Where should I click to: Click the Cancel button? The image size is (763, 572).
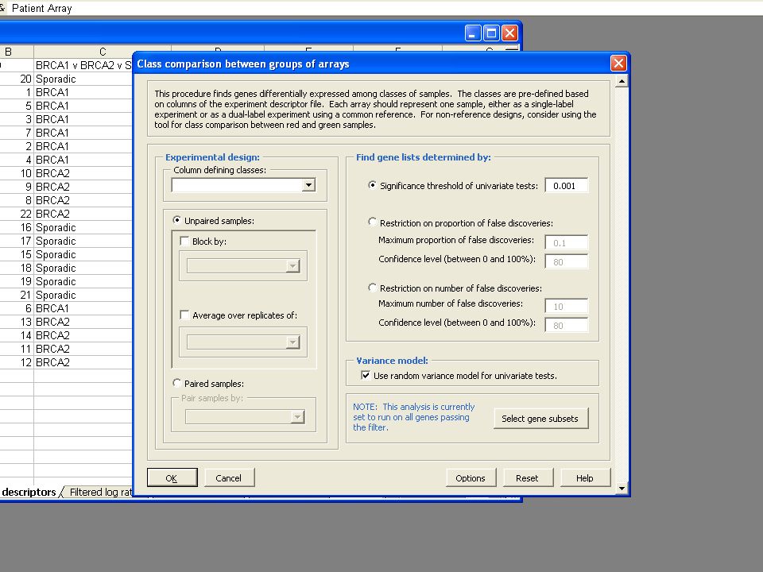pos(229,477)
